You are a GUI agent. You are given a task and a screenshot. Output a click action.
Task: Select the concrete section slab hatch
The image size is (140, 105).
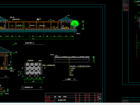click(x=72, y=59)
